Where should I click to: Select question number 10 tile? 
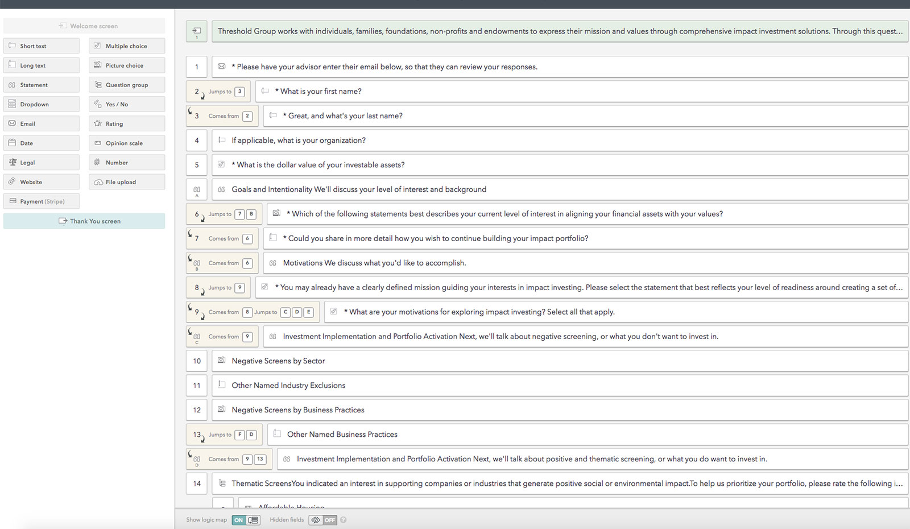tap(197, 361)
